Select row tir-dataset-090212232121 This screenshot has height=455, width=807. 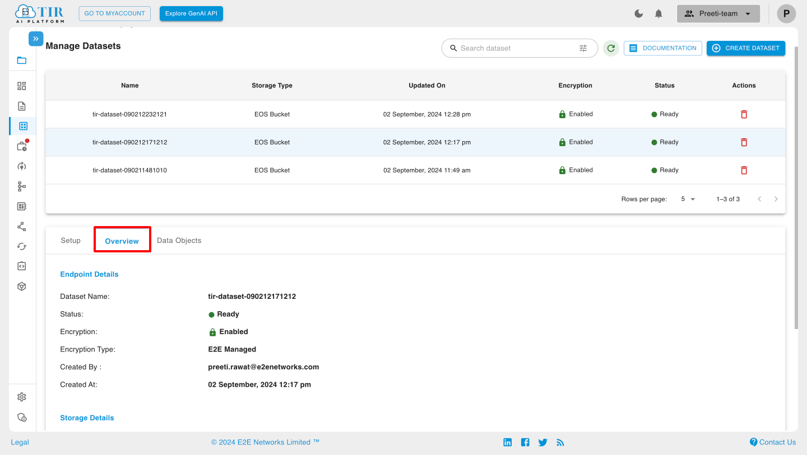(415, 114)
